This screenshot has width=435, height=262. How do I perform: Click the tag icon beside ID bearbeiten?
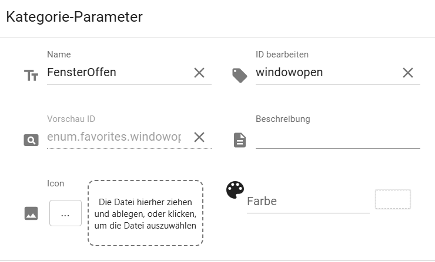click(240, 75)
